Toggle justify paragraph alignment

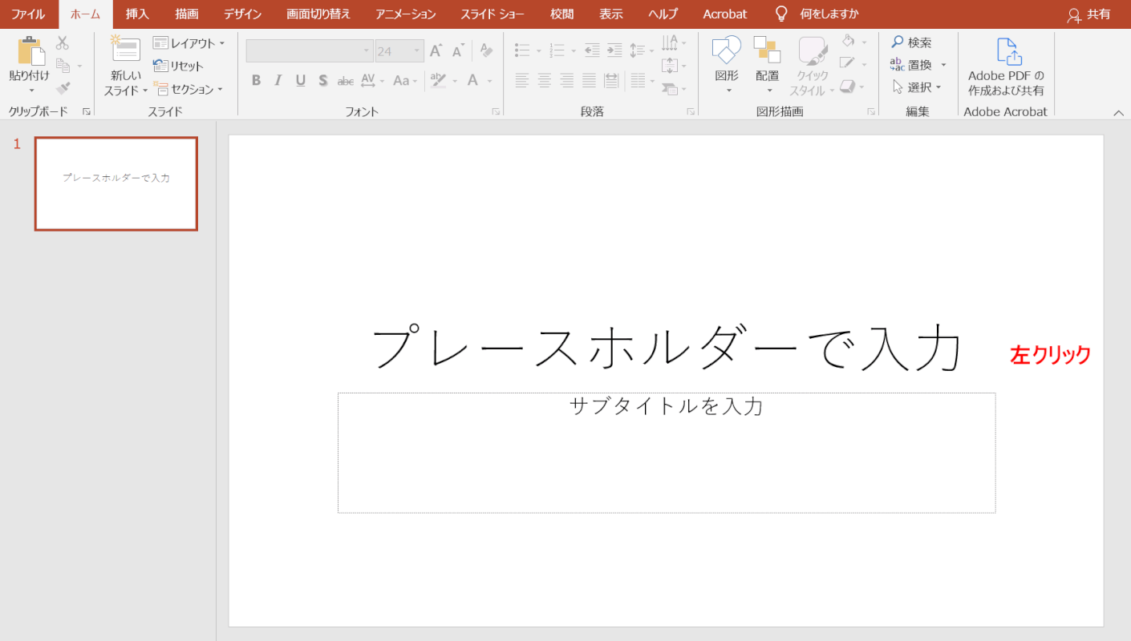(x=589, y=80)
